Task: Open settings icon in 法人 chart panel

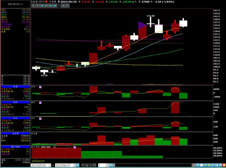Action: (x=40, y=119)
